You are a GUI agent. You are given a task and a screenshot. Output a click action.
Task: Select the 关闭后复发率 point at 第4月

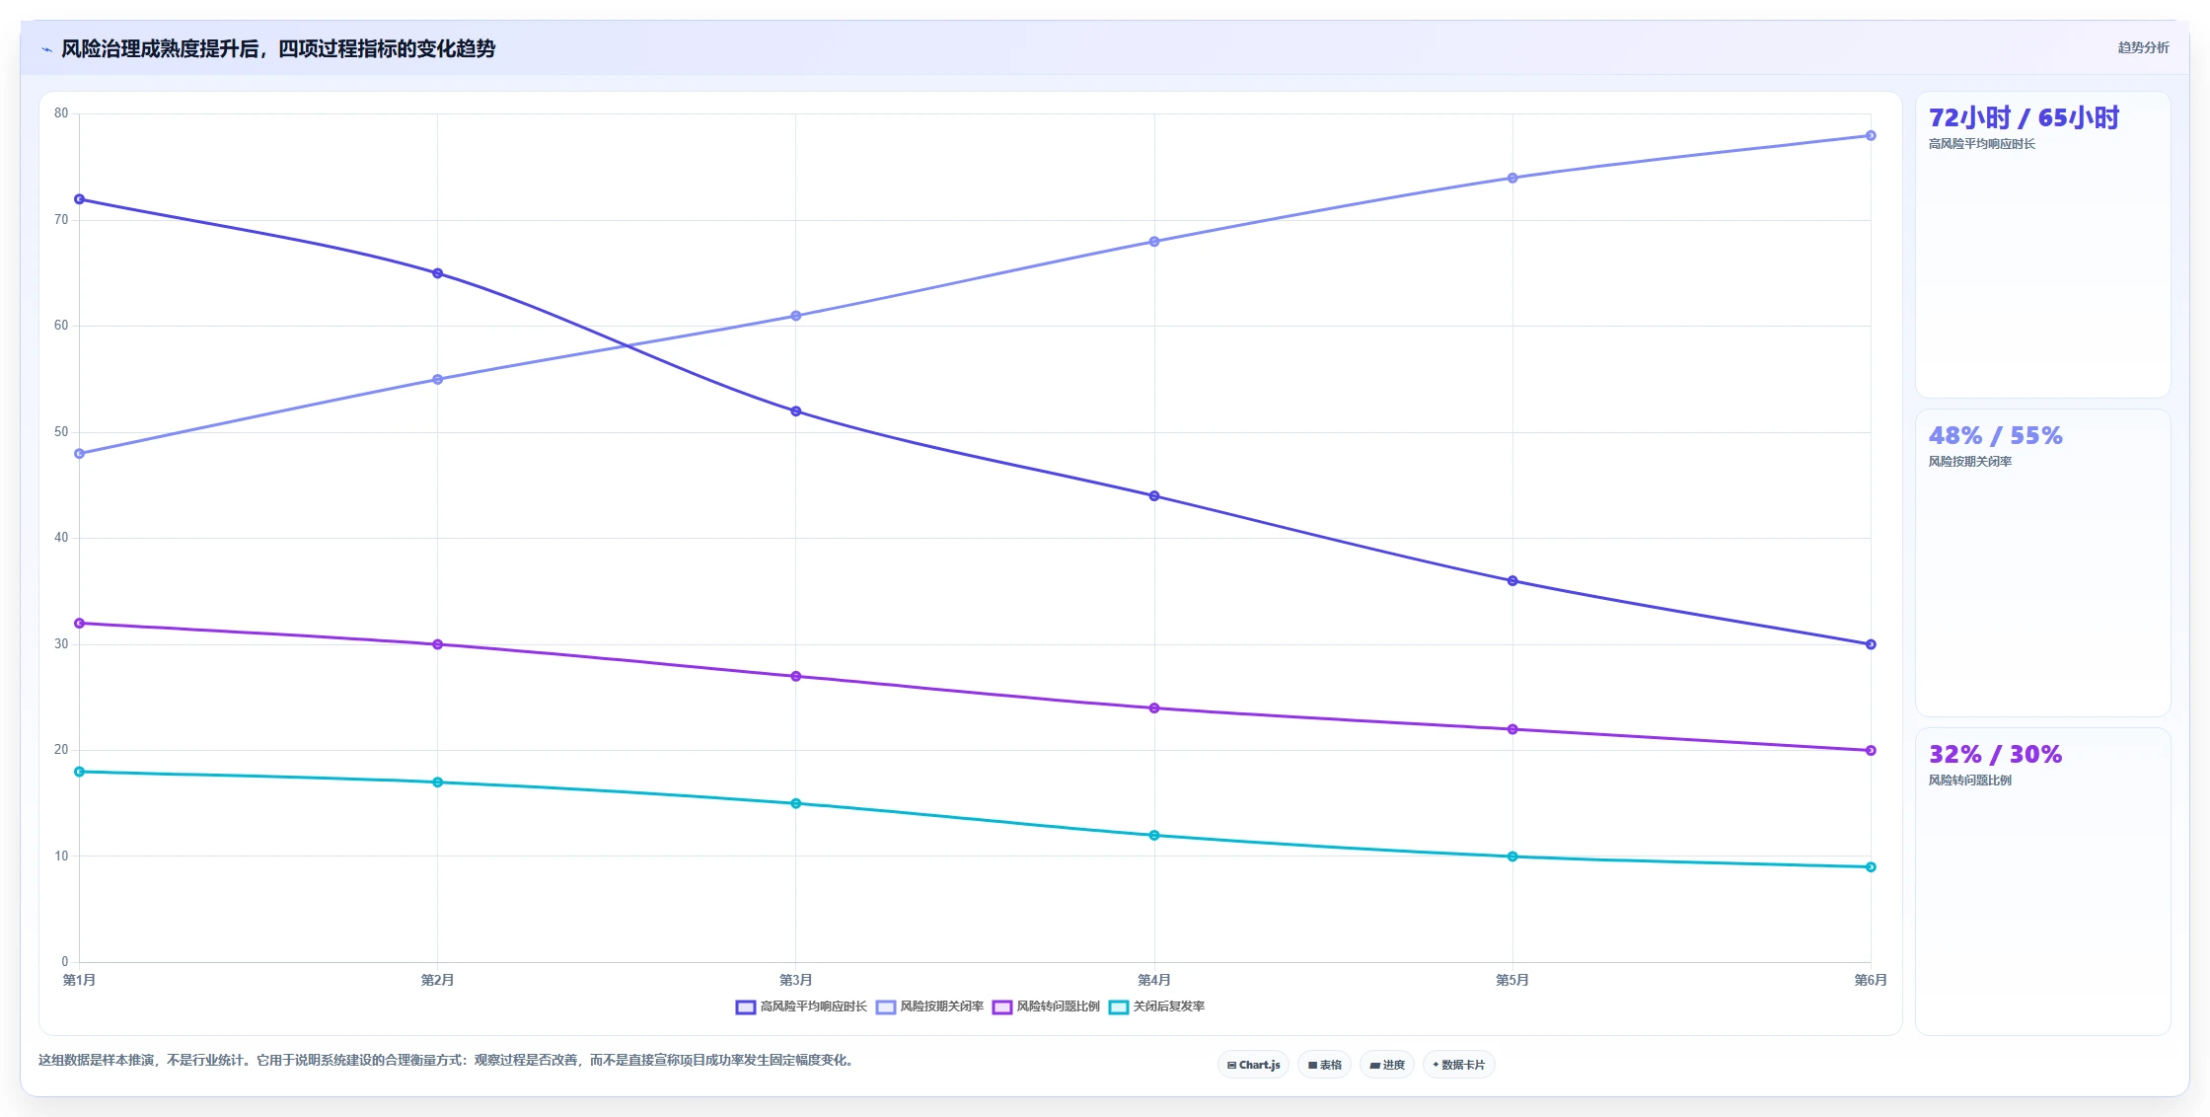point(1154,836)
